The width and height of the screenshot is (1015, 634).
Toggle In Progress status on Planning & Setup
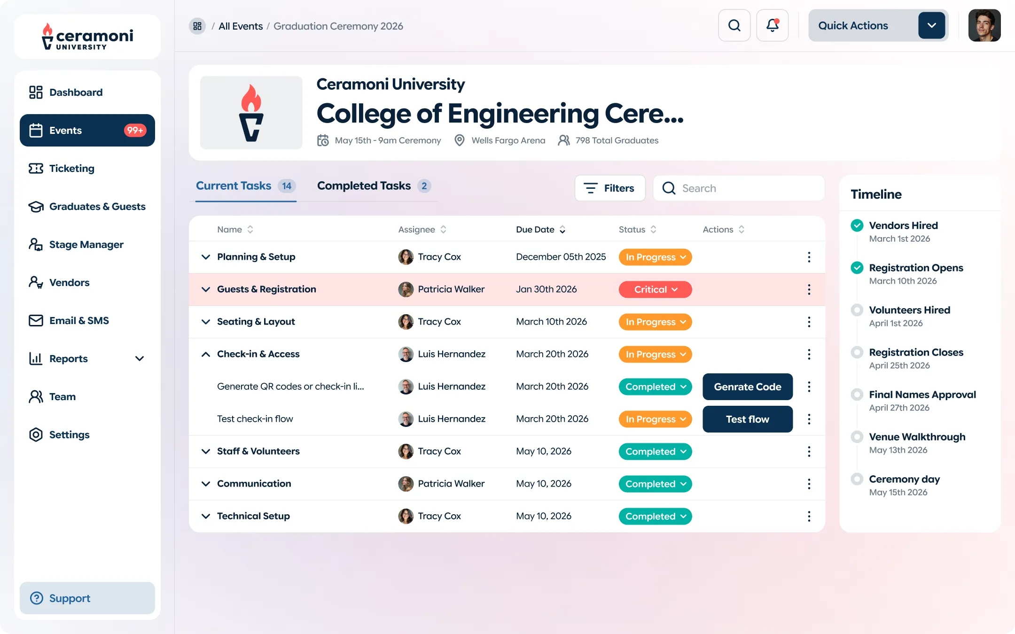point(655,257)
